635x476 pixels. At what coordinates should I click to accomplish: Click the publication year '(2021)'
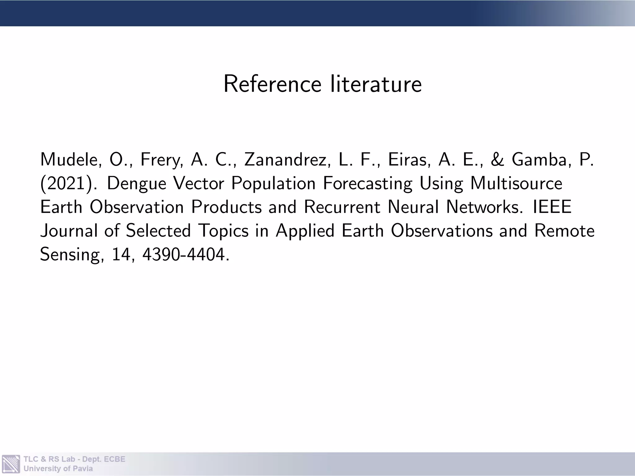(x=69, y=183)
